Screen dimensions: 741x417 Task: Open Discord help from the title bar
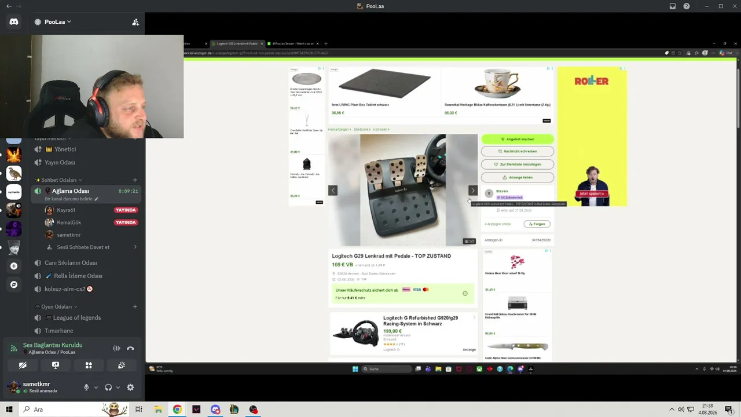tap(687, 6)
